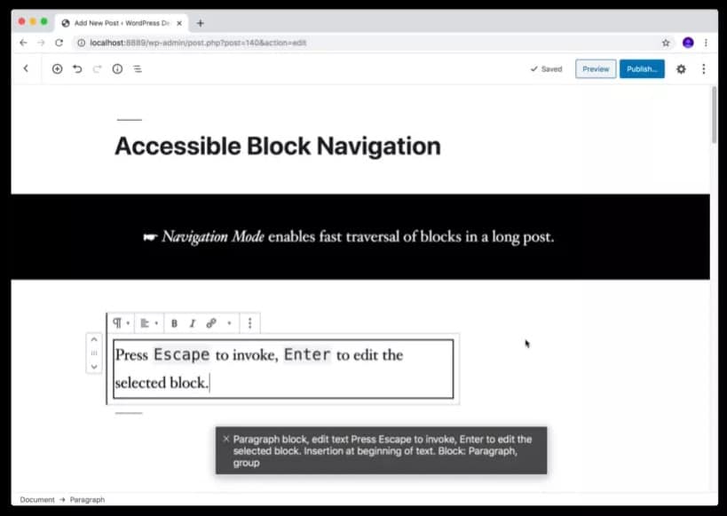Open the browser profile avatar
The height and width of the screenshot is (516, 727).
(688, 43)
